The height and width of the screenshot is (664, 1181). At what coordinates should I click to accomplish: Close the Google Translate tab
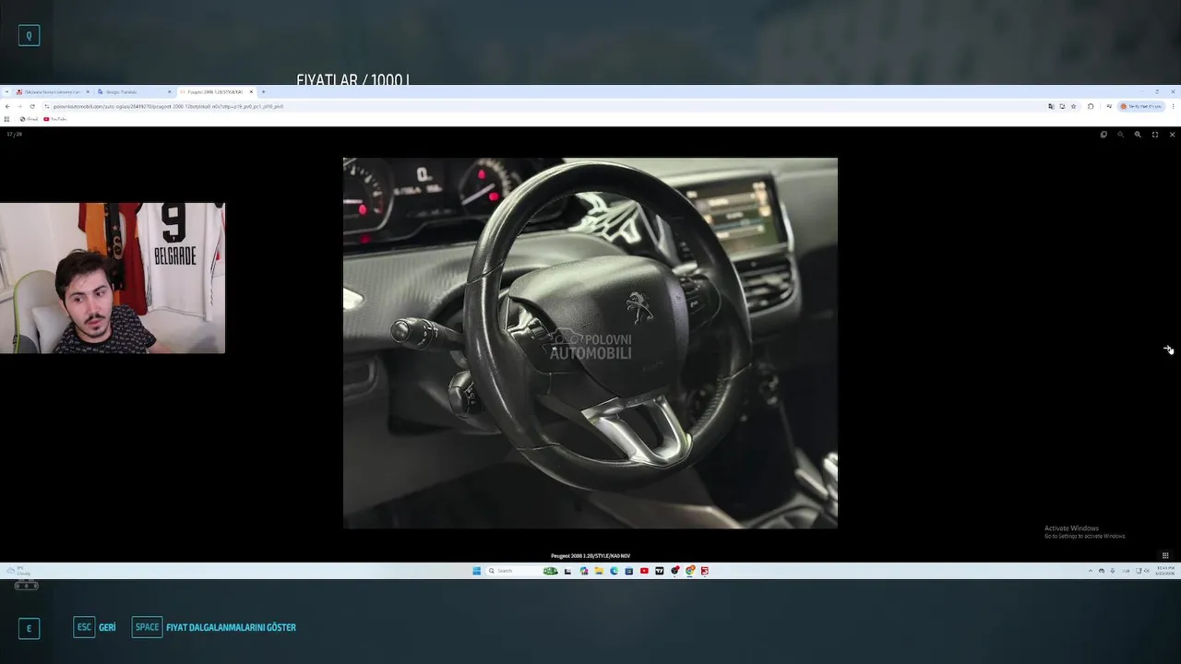point(169,91)
